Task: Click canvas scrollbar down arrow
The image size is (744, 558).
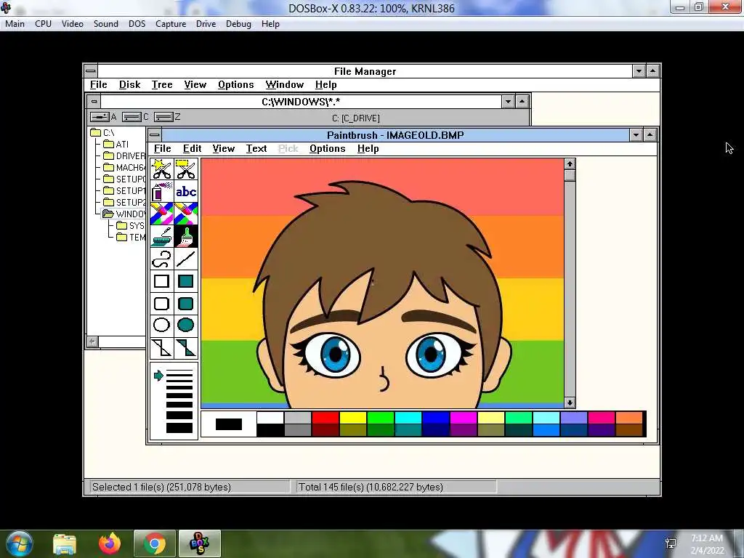Action: pyautogui.click(x=570, y=403)
